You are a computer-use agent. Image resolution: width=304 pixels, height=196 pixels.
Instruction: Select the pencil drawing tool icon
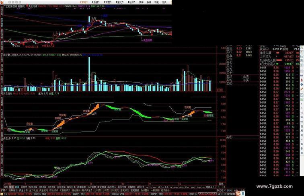(x=302, y=89)
